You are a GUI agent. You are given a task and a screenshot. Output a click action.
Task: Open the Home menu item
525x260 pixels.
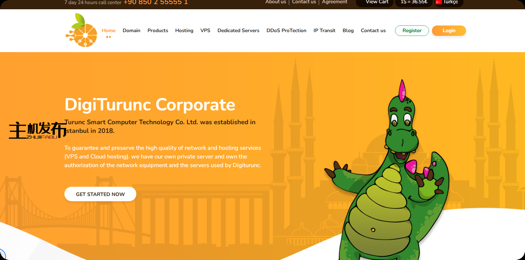pyautogui.click(x=108, y=30)
